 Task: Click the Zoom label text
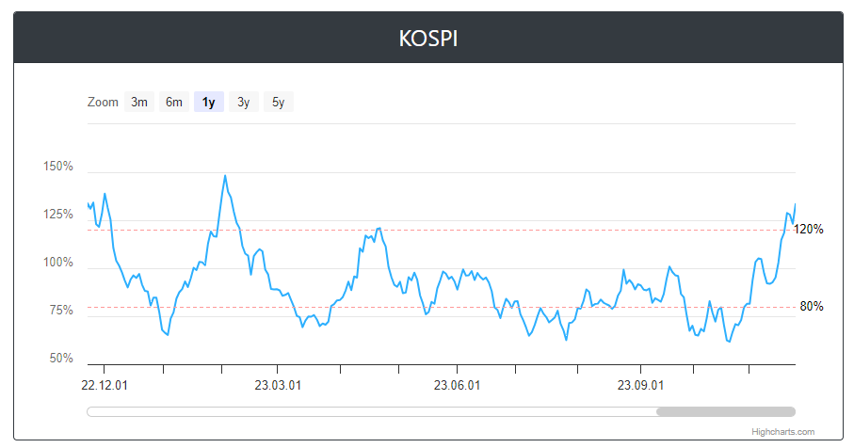103,103
